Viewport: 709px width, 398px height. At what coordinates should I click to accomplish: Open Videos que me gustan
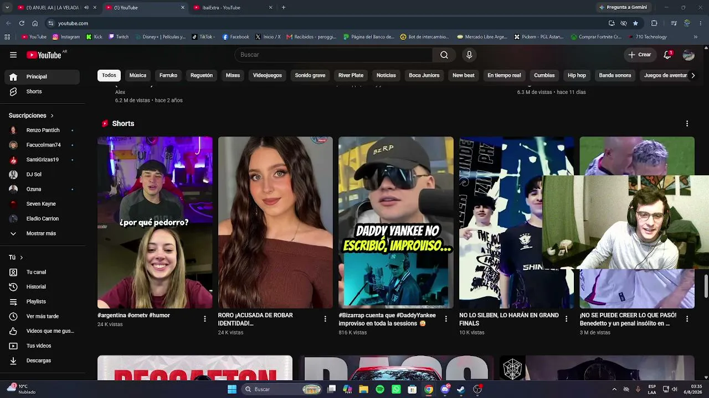click(43, 331)
